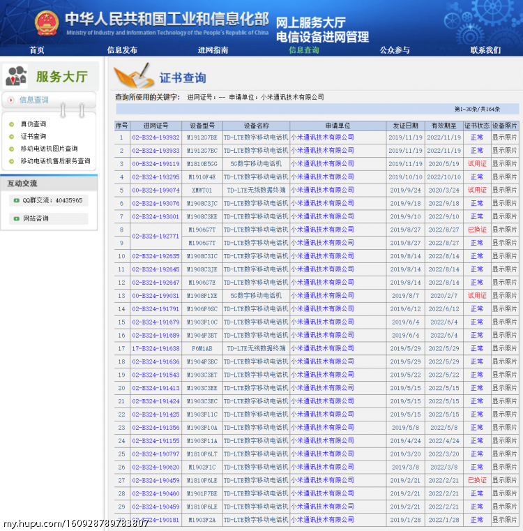Open certificate 02-B324-190797
The width and height of the screenshot is (523, 531).
(156, 454)
